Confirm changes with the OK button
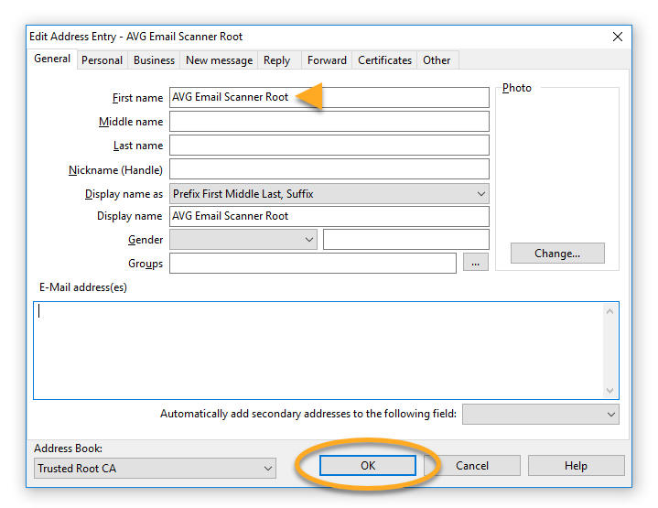 coord(368,466)
